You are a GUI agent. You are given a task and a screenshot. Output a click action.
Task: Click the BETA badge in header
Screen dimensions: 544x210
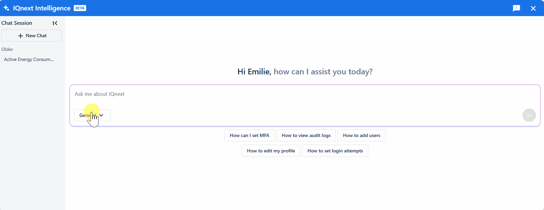coord(80,8)
